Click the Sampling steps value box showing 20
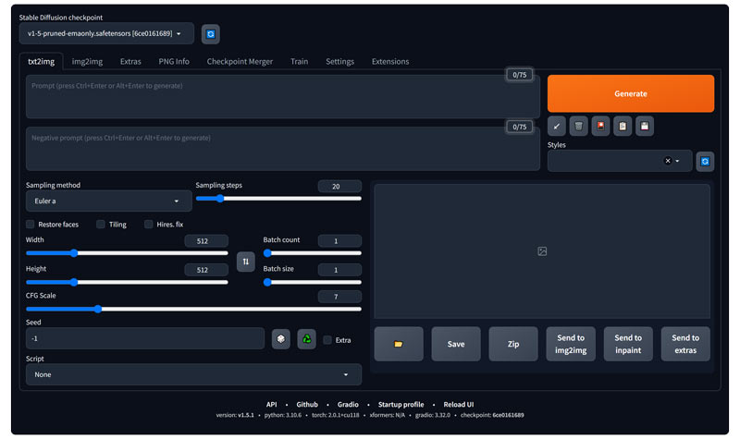The width and height of the screenshot is (740, 439). click(x=339, y=187)
